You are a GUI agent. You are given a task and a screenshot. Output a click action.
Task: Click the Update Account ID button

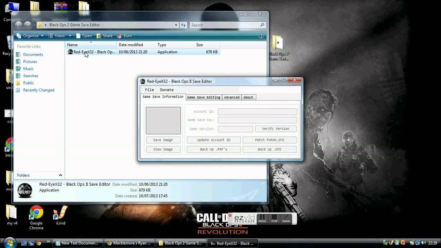click(x=214, y=140)
